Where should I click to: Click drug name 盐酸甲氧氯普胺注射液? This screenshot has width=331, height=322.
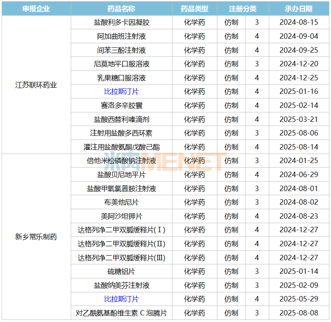(121, 189)
